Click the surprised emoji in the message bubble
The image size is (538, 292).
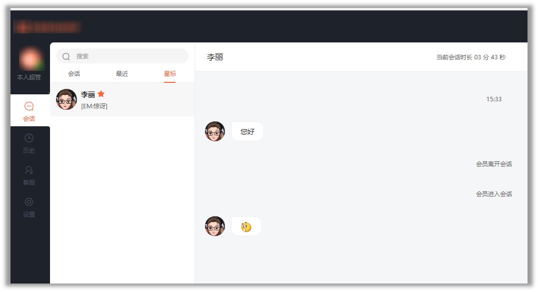coord(246,227)
